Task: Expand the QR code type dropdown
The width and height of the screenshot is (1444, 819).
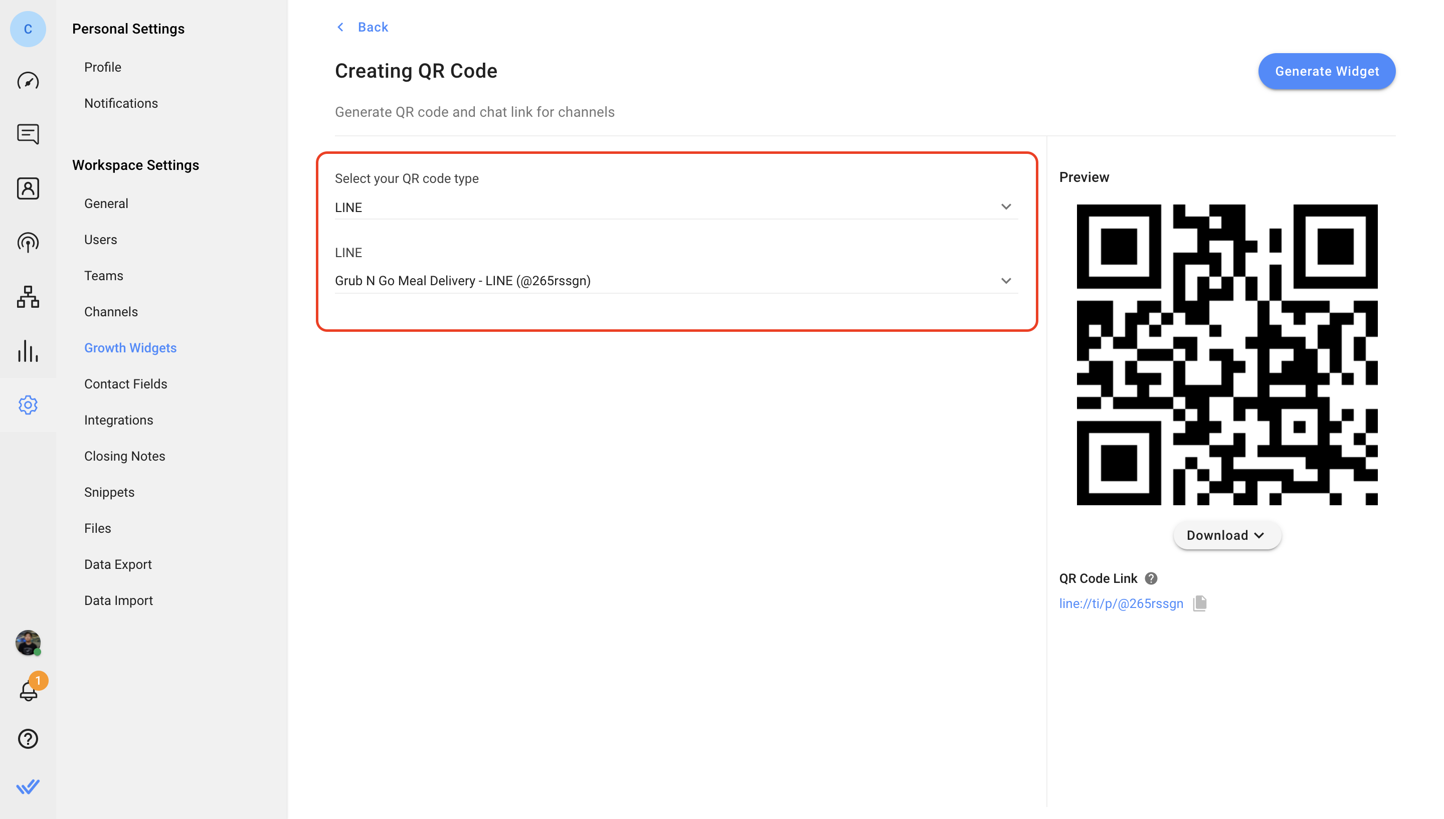Action: point(1006,207)
